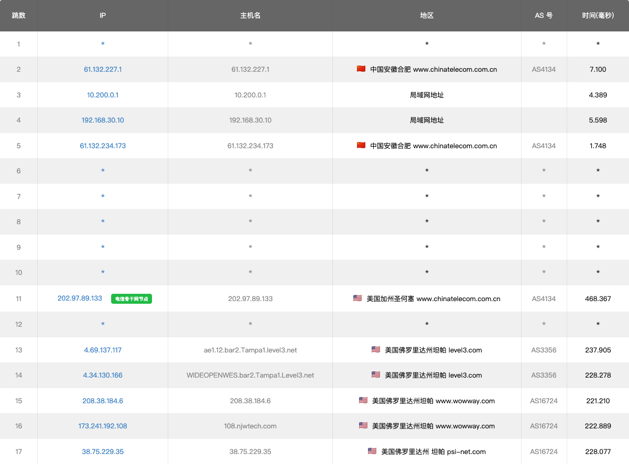
Task: Click AS4134 in hop 2 row
Action: (544, 69)
